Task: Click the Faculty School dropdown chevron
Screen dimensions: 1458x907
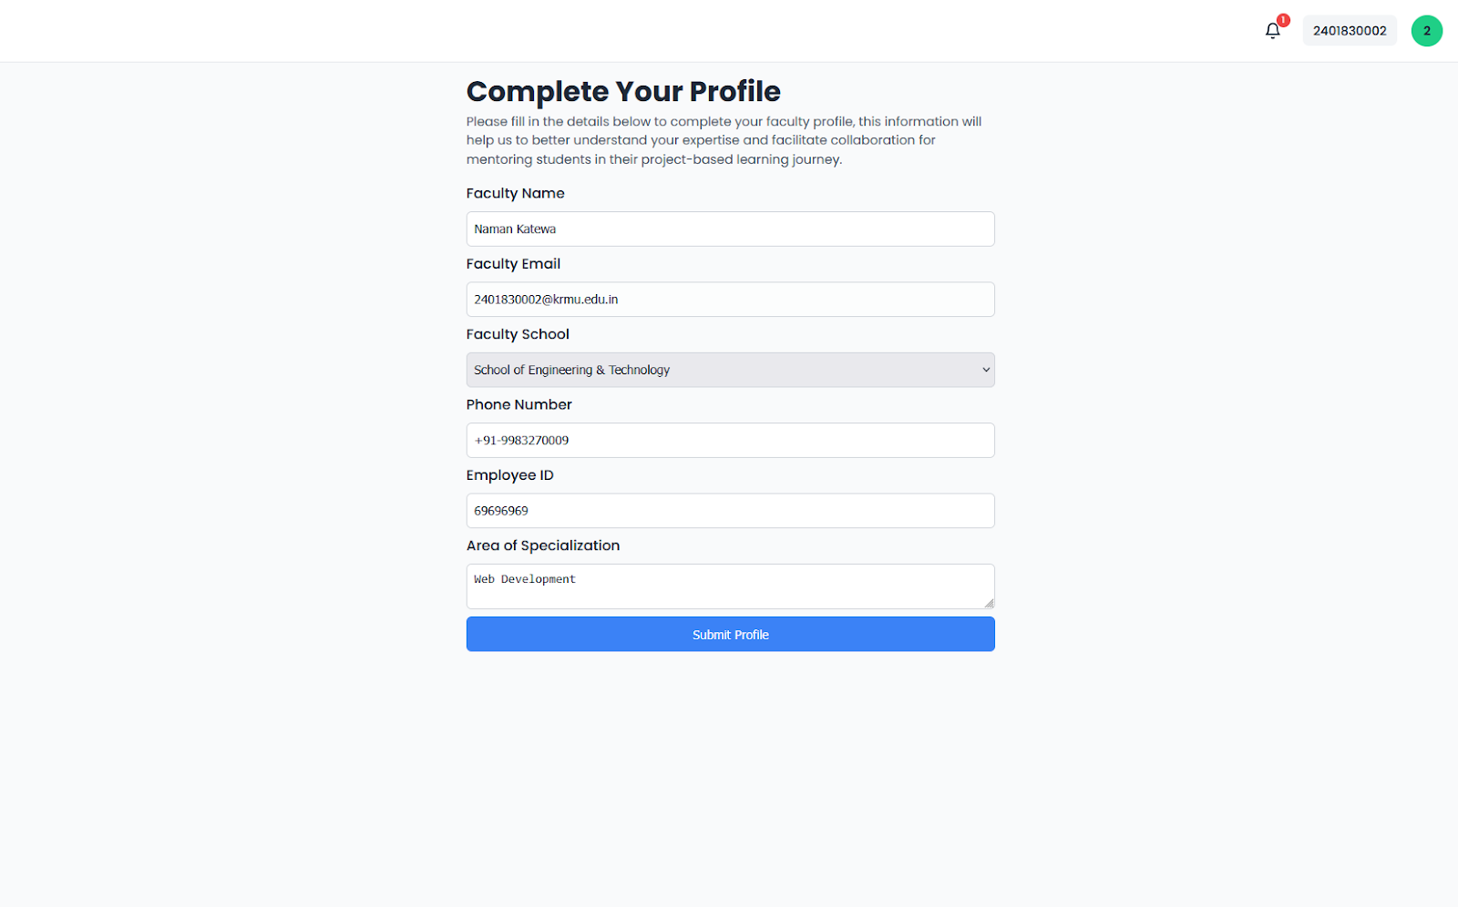Action: tap(985, 370)
